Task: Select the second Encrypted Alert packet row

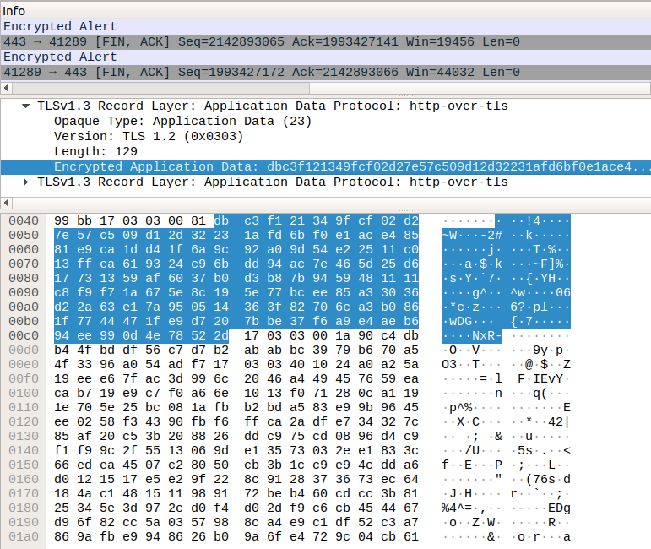Action: pyautogui.click(x=326, y=57)
